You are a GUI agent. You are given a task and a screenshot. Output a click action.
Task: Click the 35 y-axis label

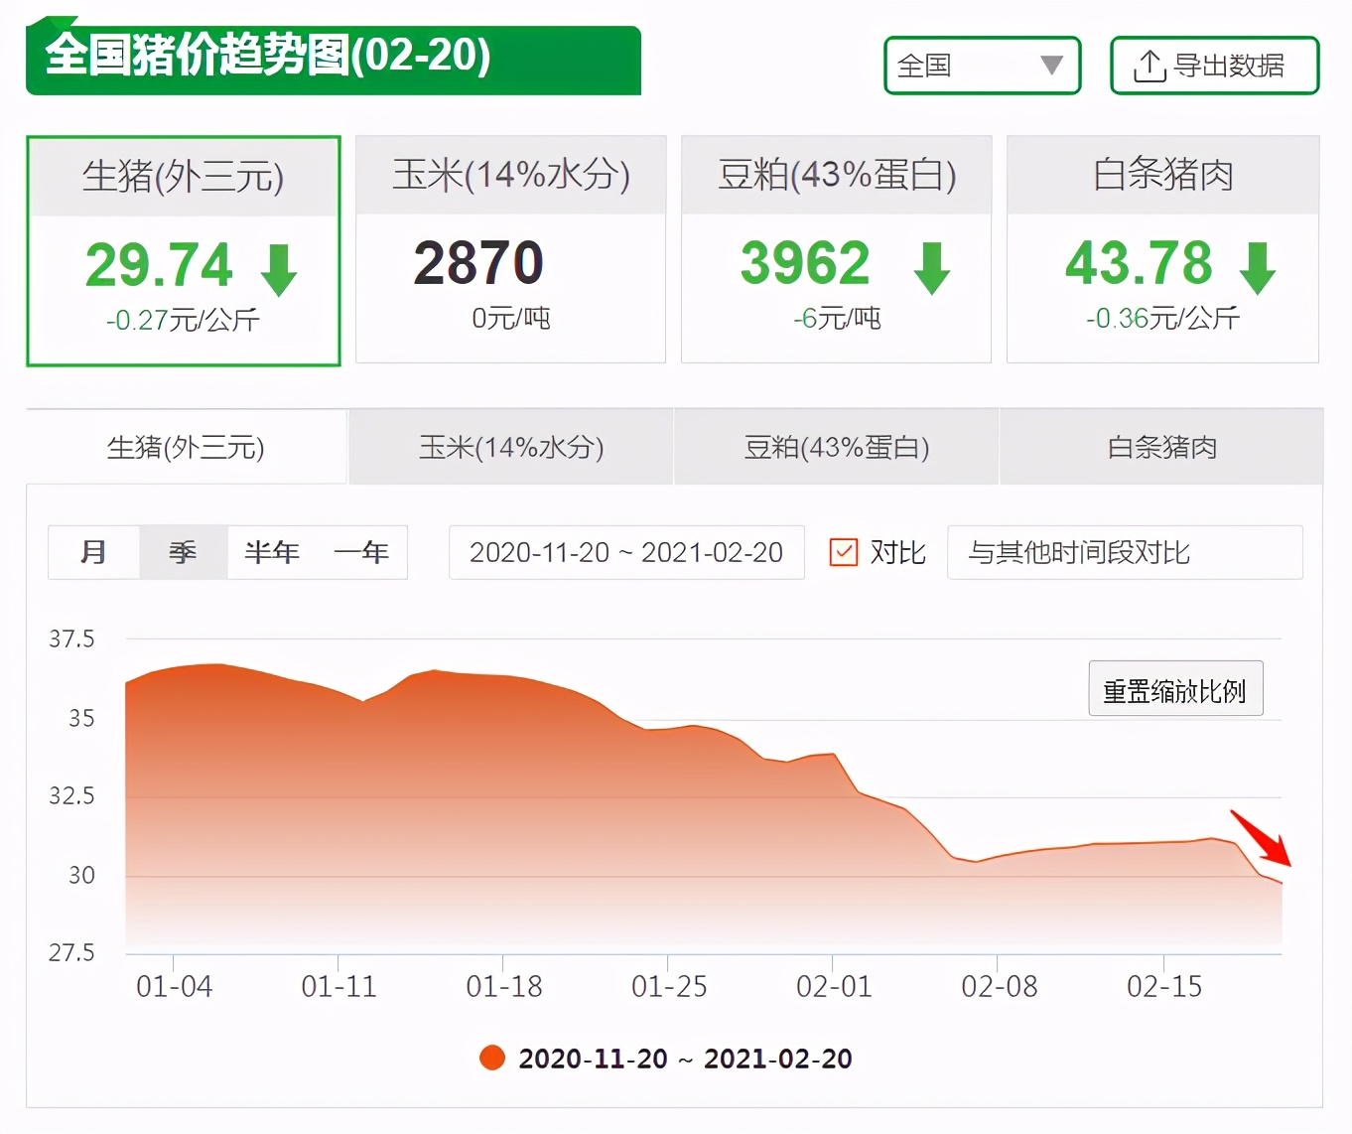point(81,718)
